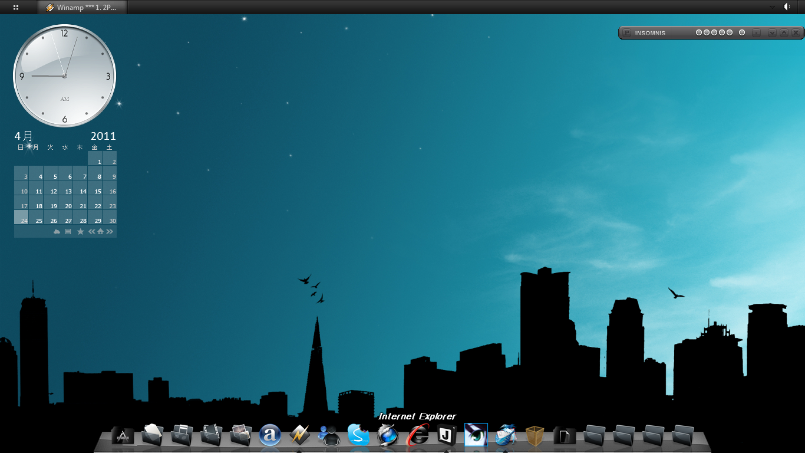Select day 20 in the calendar
The image size is (805, 453).
click(65, 202)
